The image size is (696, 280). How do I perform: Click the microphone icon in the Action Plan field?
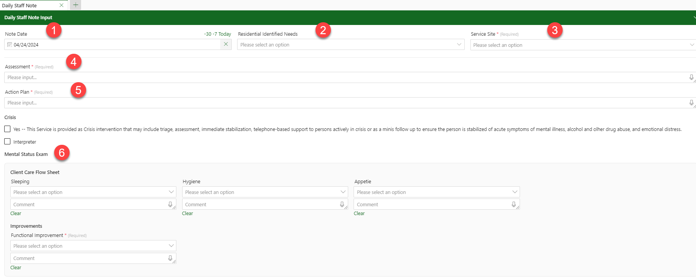(691, 103)
